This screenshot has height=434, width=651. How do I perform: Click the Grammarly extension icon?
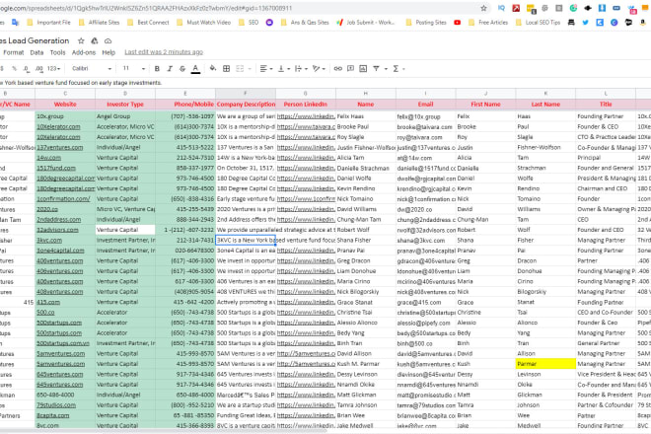(573, 8)
